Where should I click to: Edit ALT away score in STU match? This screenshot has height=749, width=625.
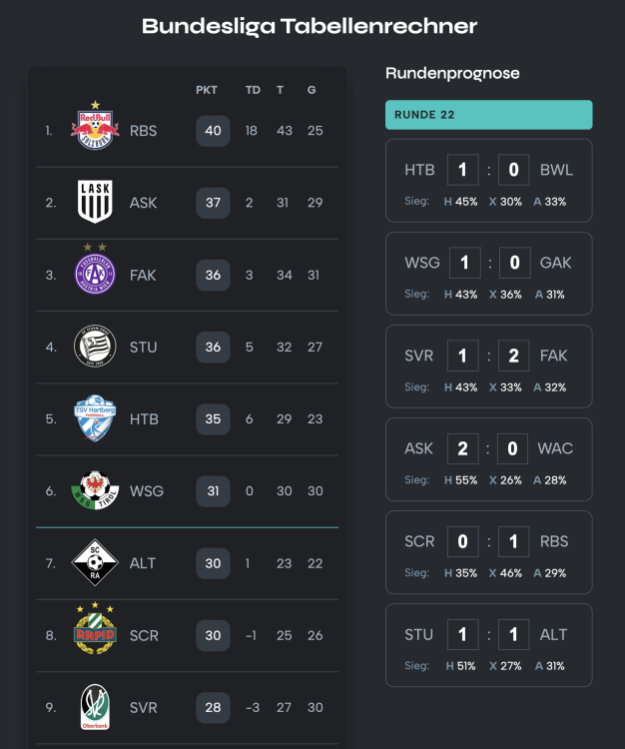pyautogui.click(x=513, y=634)
